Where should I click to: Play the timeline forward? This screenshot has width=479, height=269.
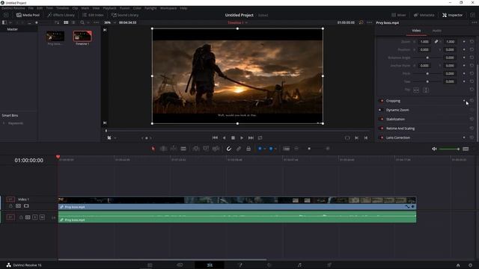[x=242, y=137]
